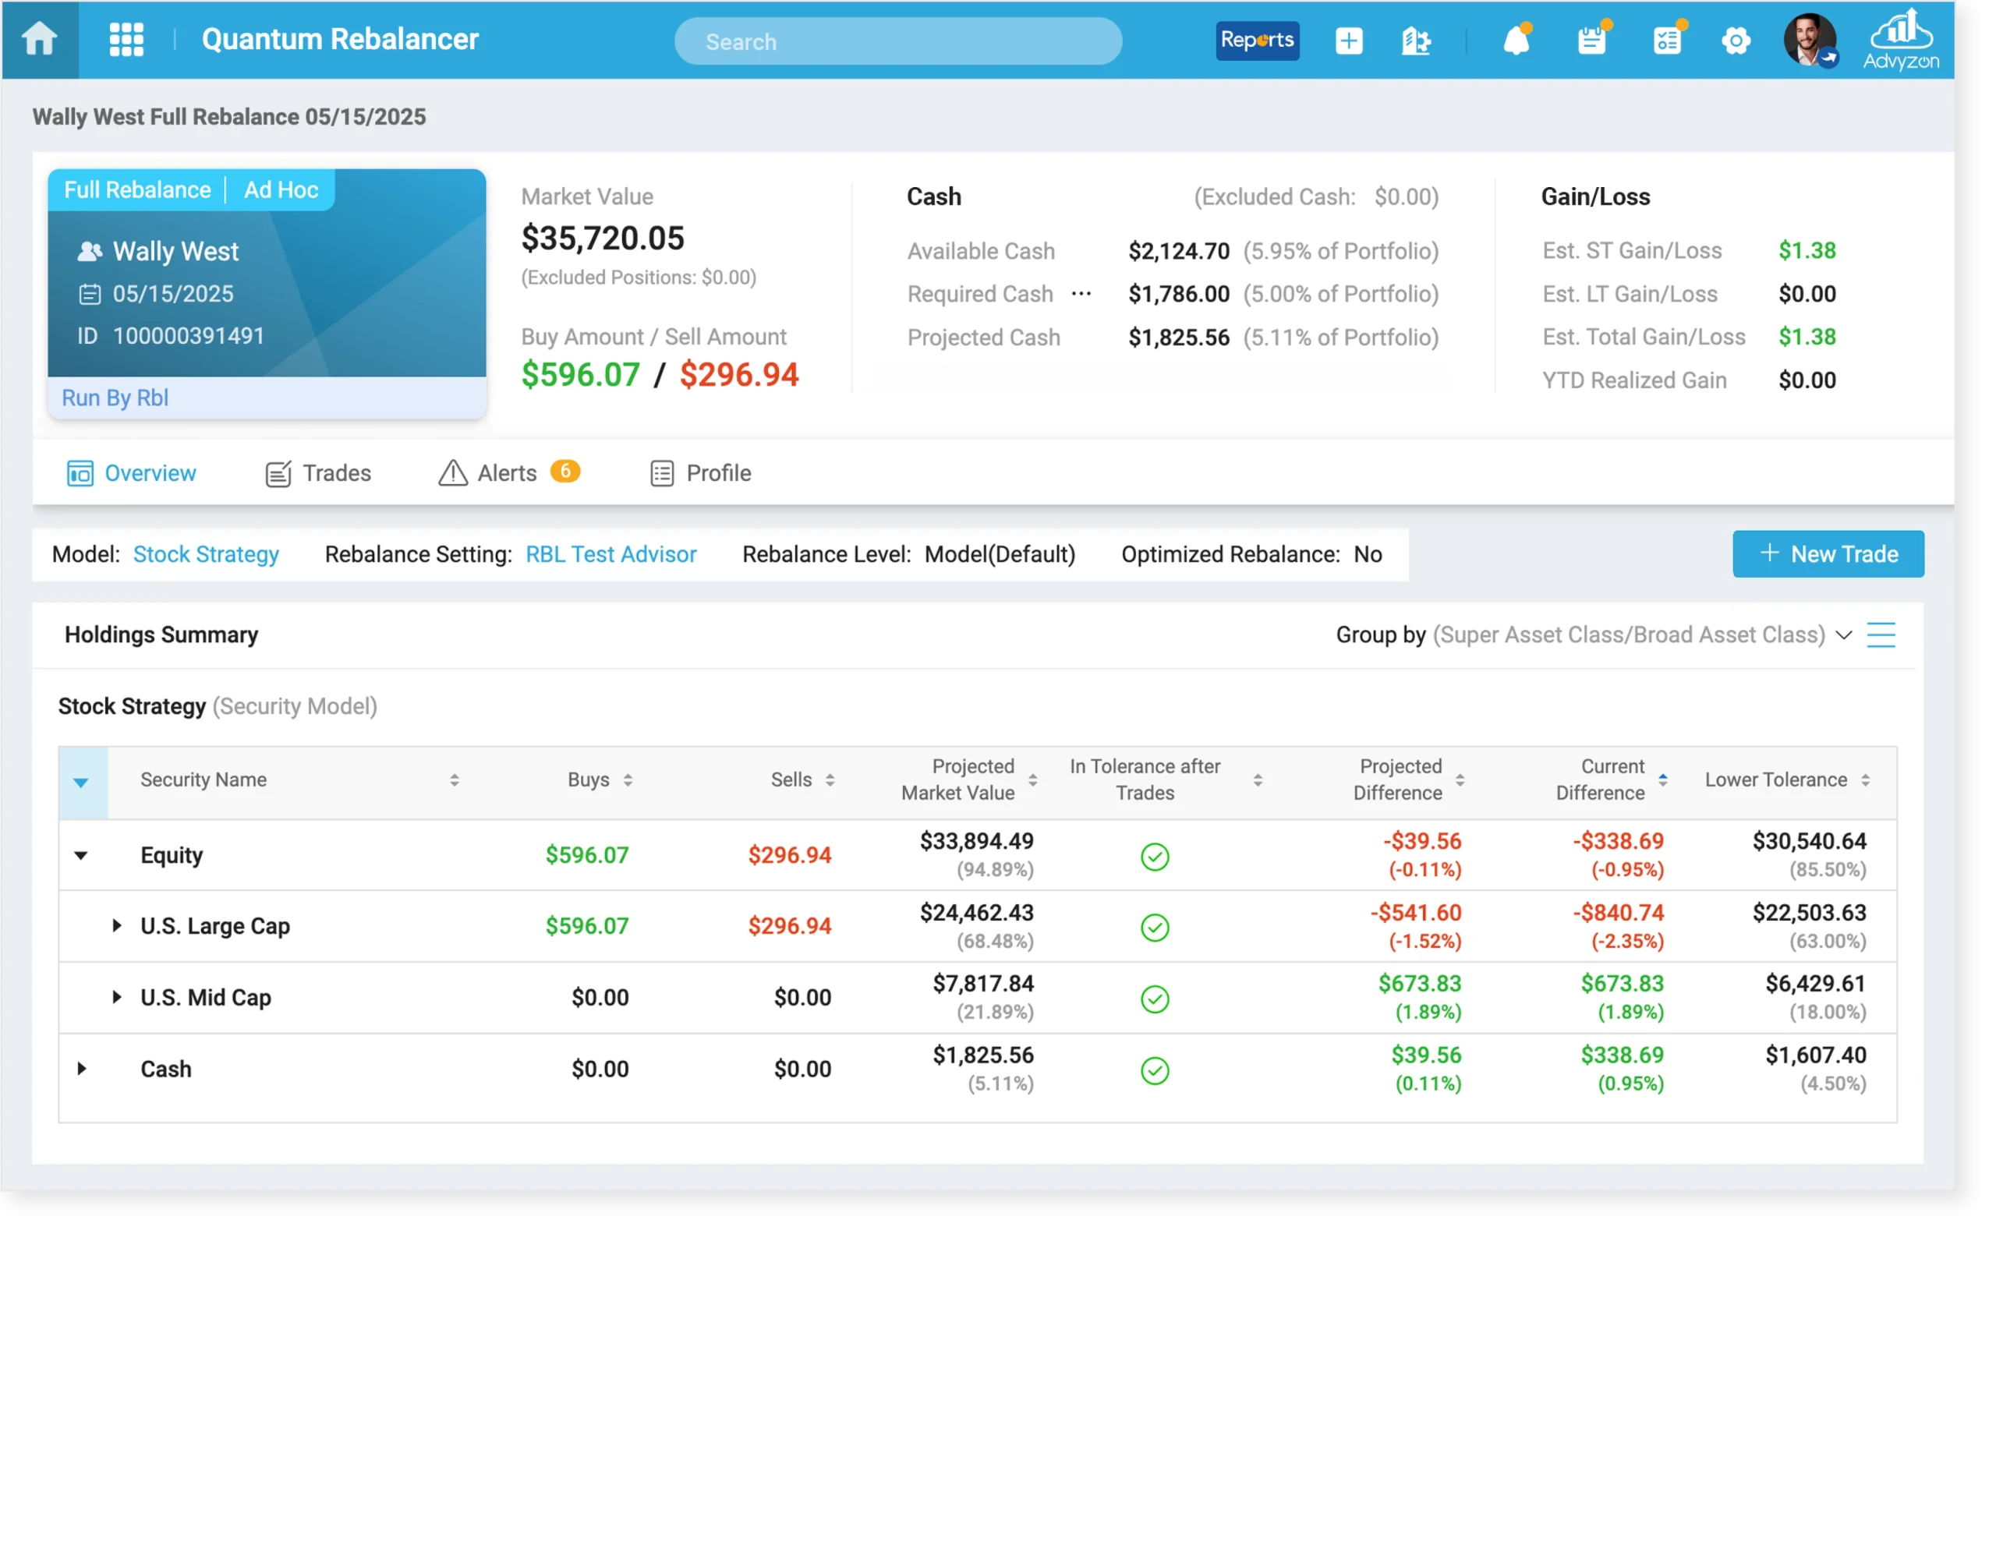Click U.S. Mid Cap in-tolerance check icon
This screenshot has height=1559, width=1996.
pos(1155,999)
